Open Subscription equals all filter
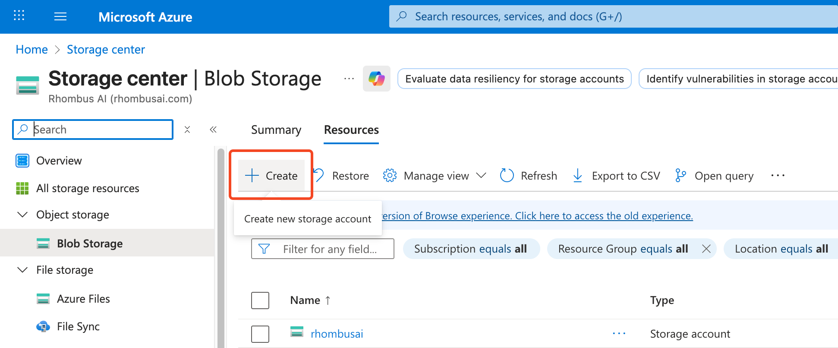Image resolution: width=838 pixels, height=348 pixels. tap(471, 249)
